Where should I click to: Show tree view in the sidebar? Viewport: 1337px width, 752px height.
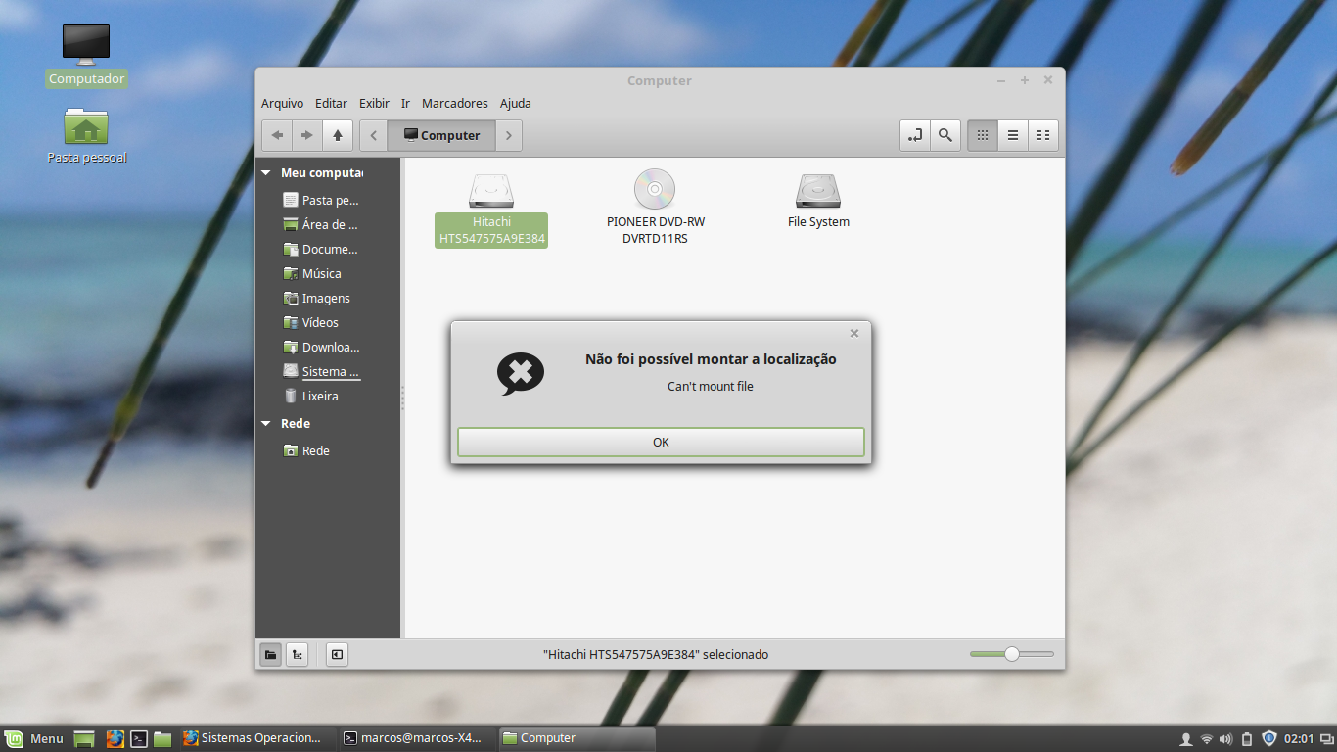(298, 654)
